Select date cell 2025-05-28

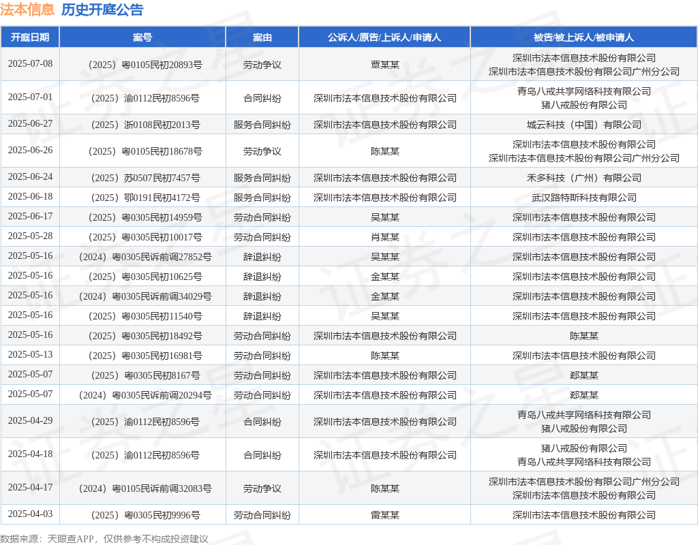tap(30, 236)
